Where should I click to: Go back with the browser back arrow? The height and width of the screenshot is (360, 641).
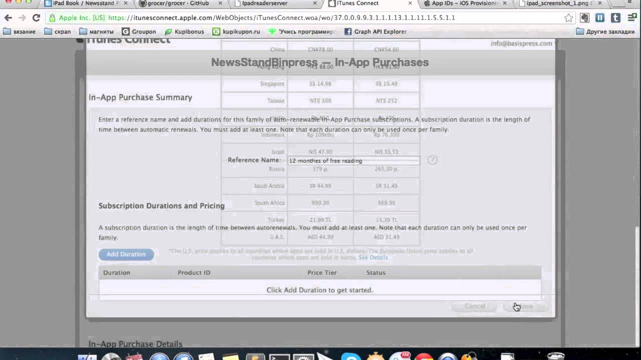tap(8, 17)
